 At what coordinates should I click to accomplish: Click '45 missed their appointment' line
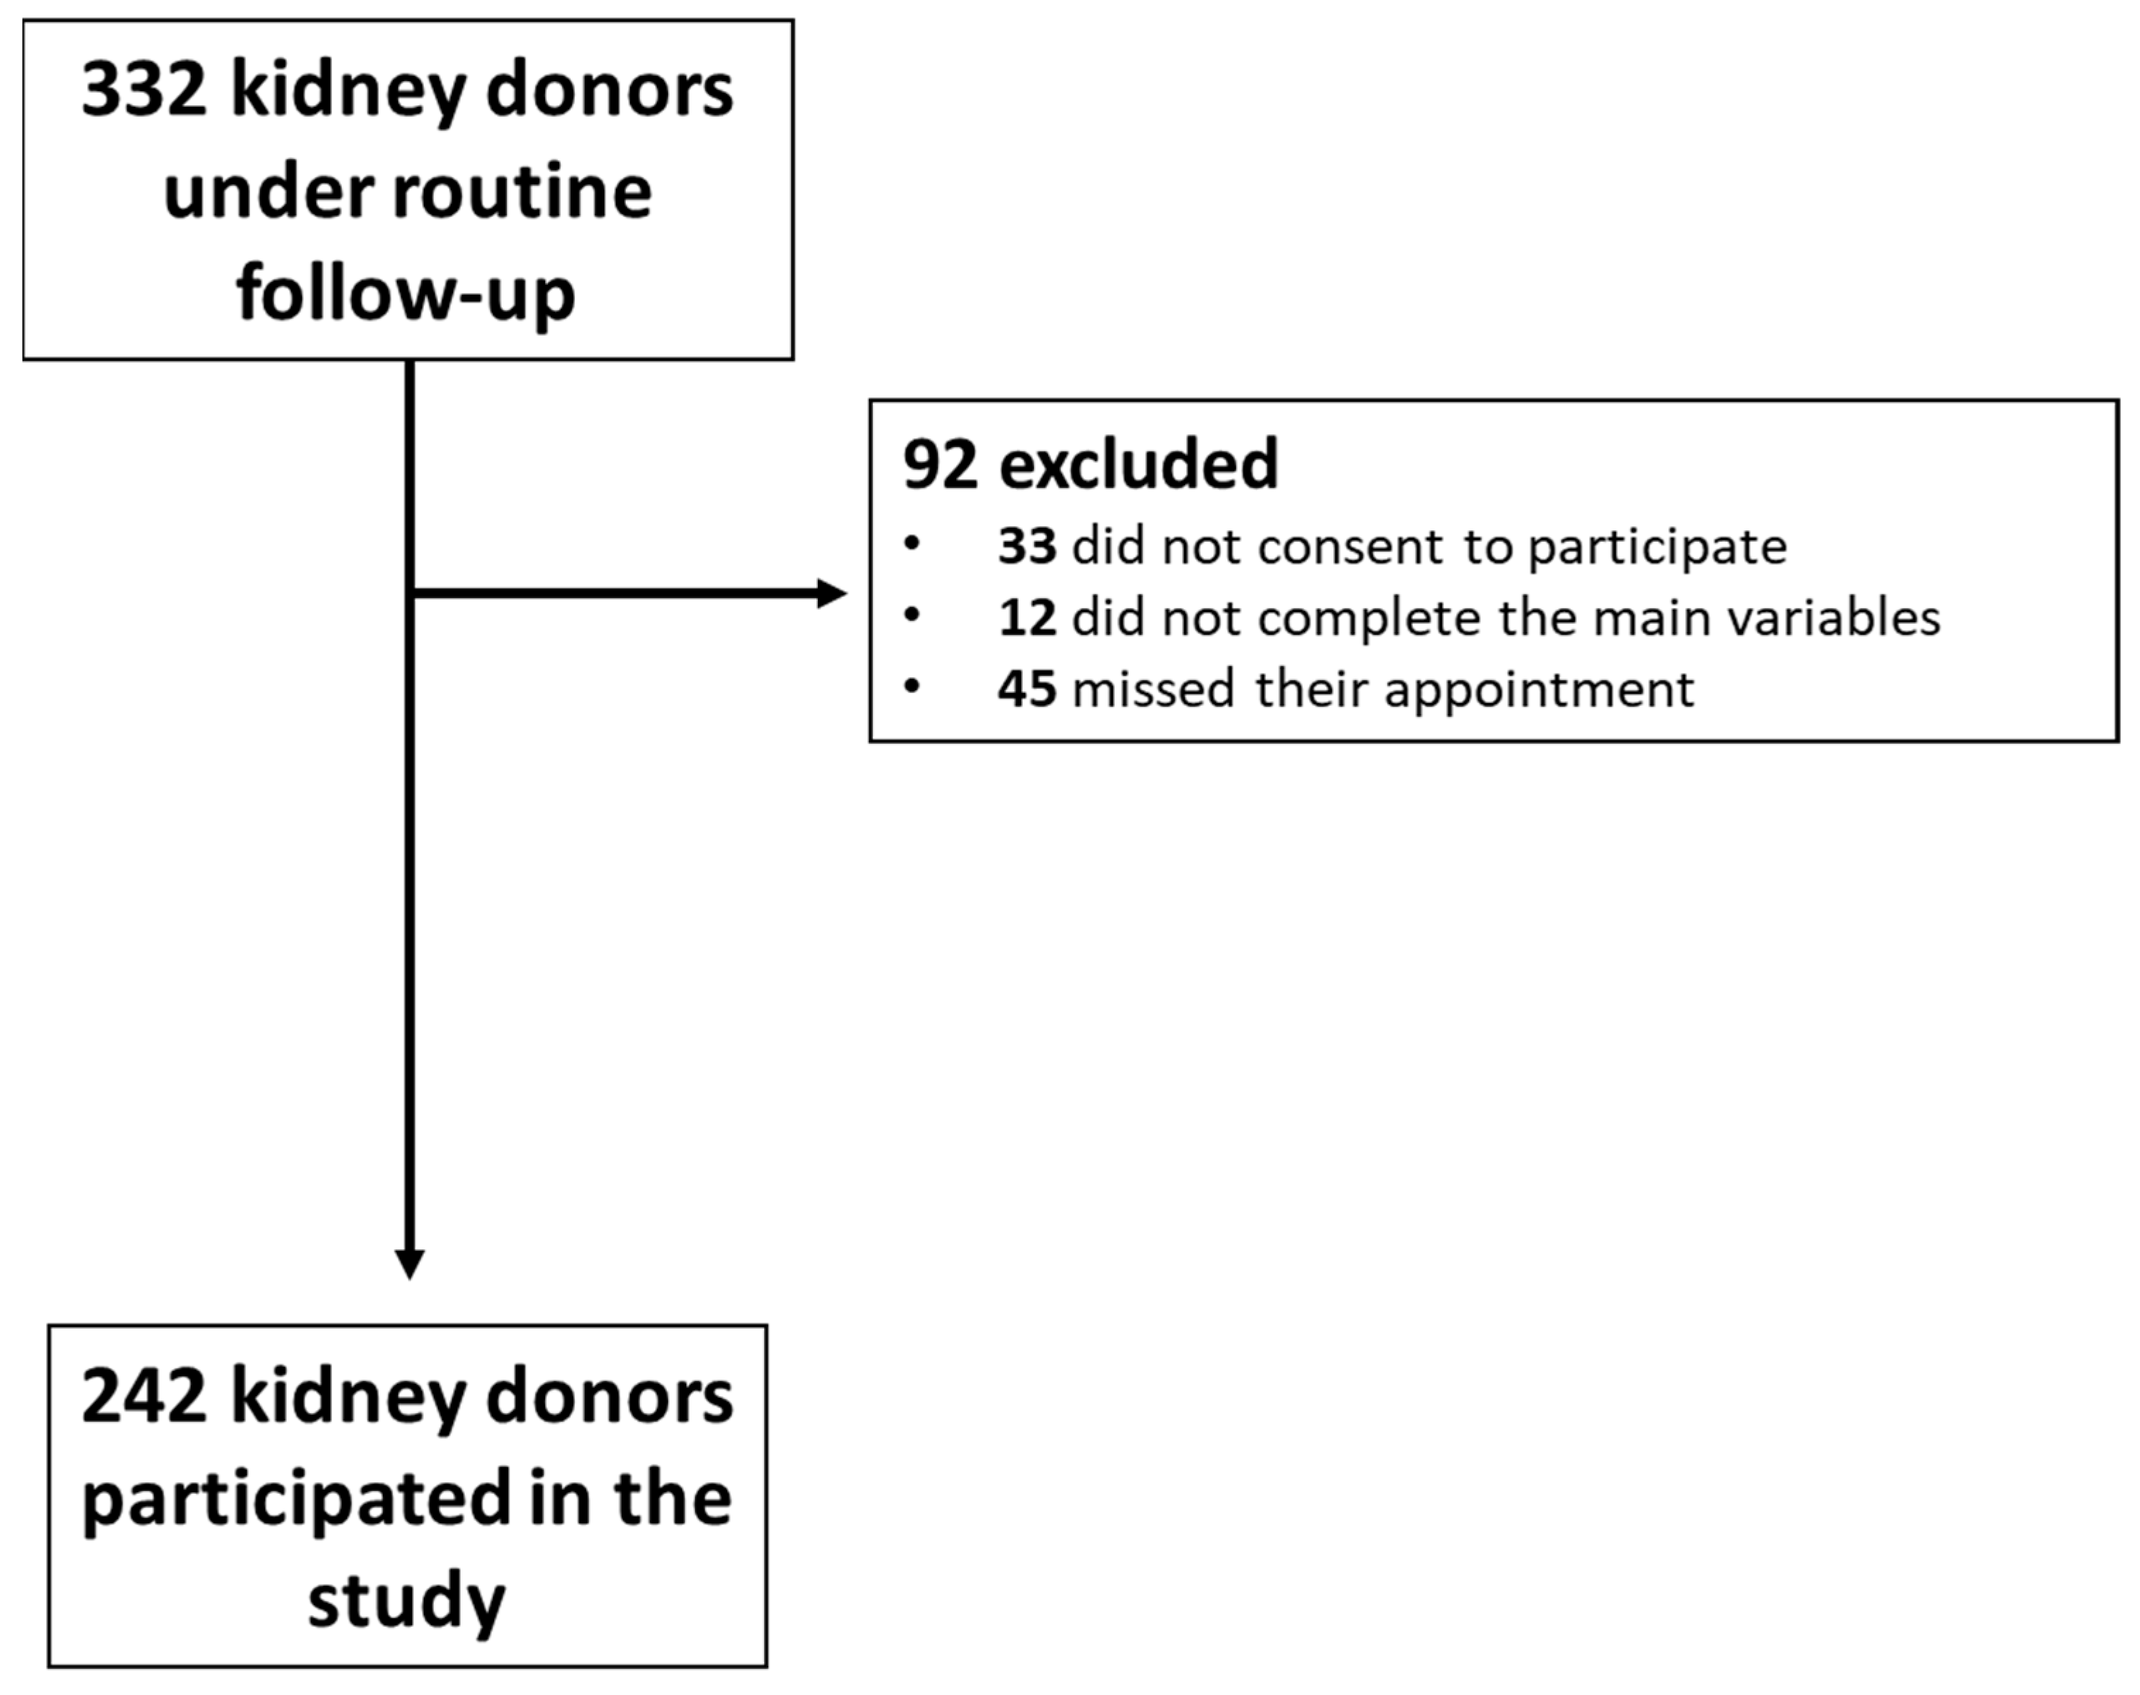1345,690
